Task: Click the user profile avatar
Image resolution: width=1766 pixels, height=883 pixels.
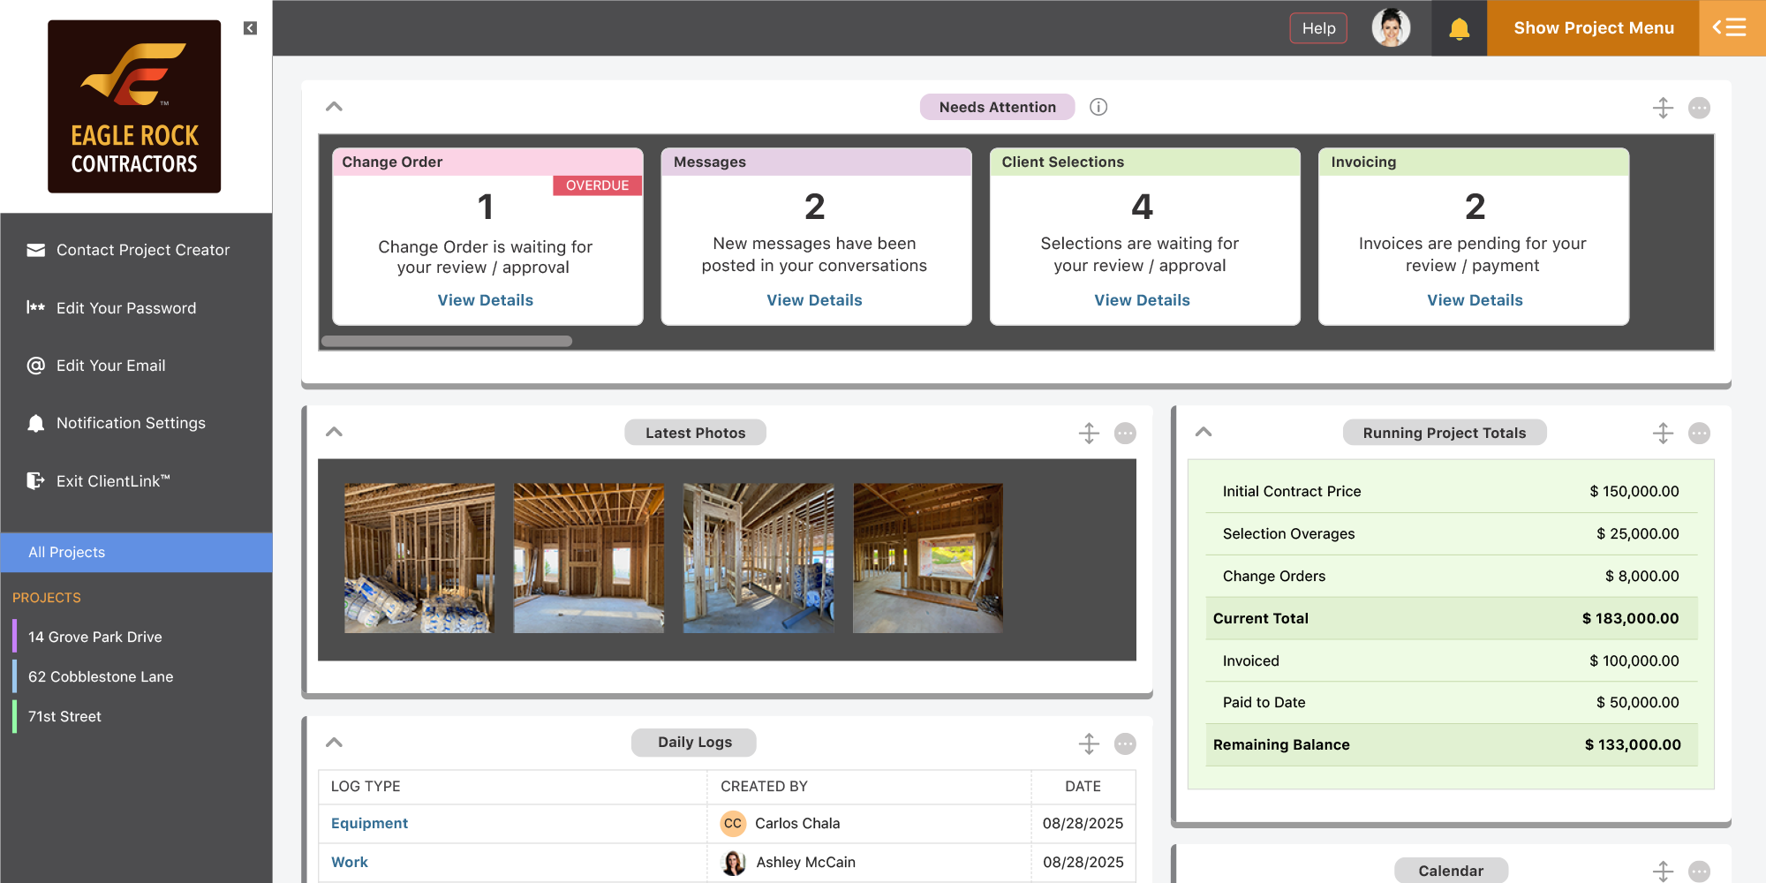Action: point(1391,27)
